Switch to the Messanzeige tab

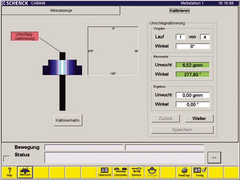coord(61,11)
